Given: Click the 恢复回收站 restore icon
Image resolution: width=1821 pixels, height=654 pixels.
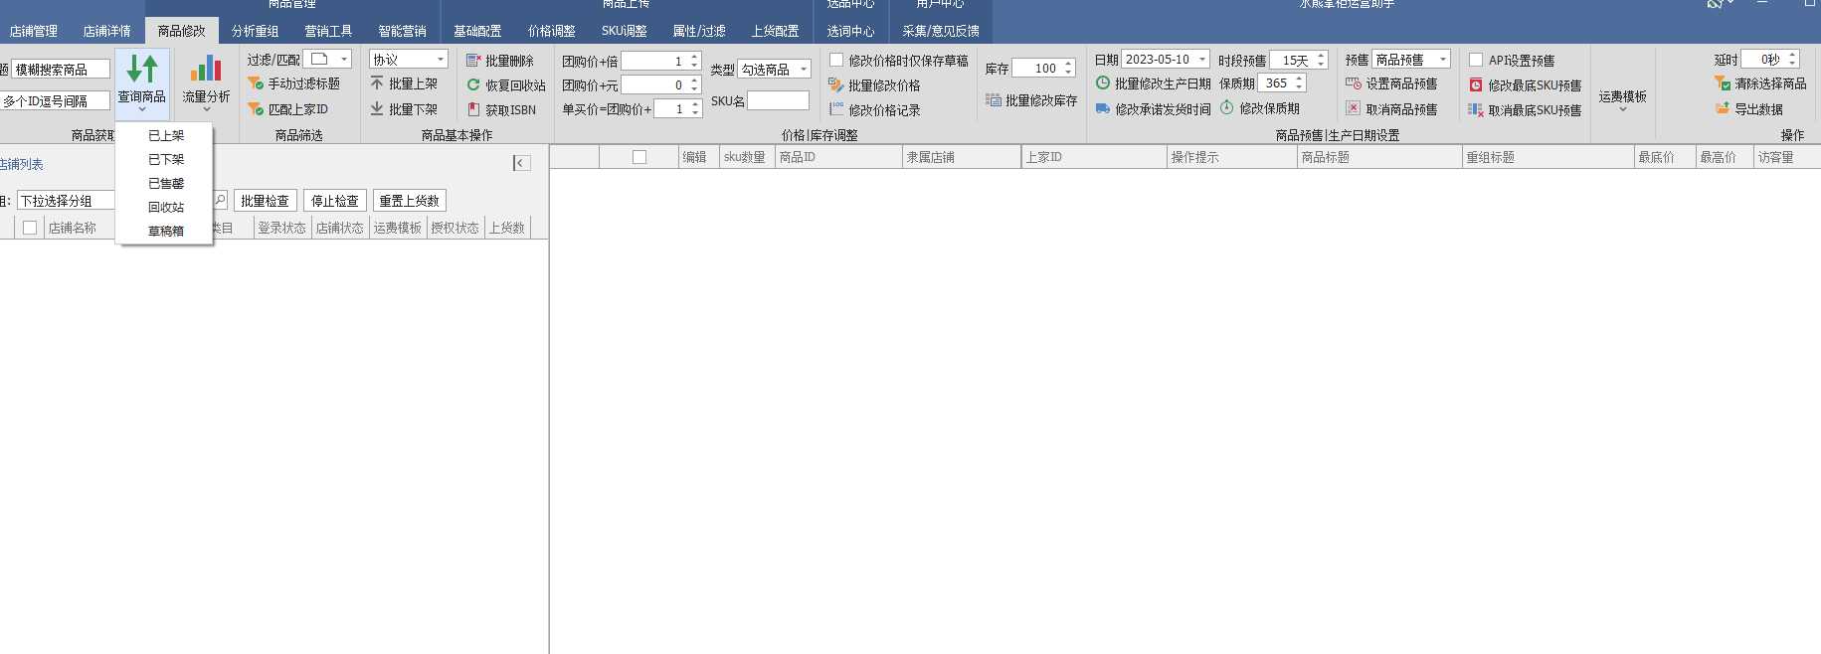Looking at the screenshot, I should [473, 85].
